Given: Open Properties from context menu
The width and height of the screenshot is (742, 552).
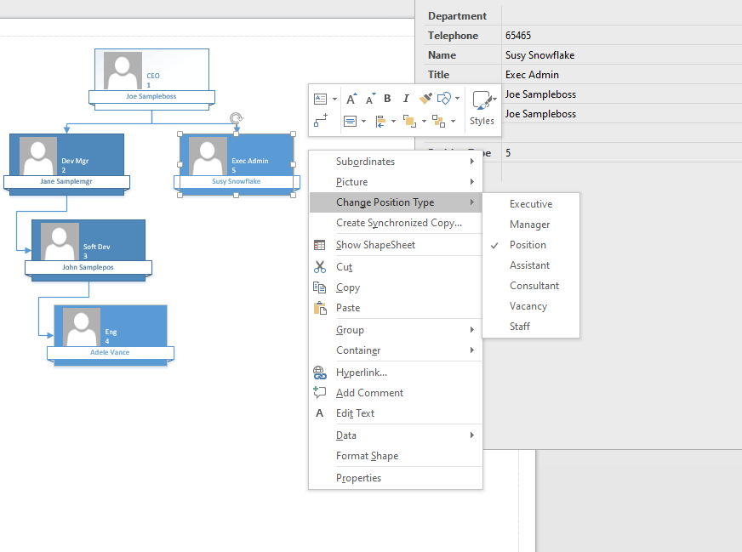Looking at the screenshot, I should [396, 478].
